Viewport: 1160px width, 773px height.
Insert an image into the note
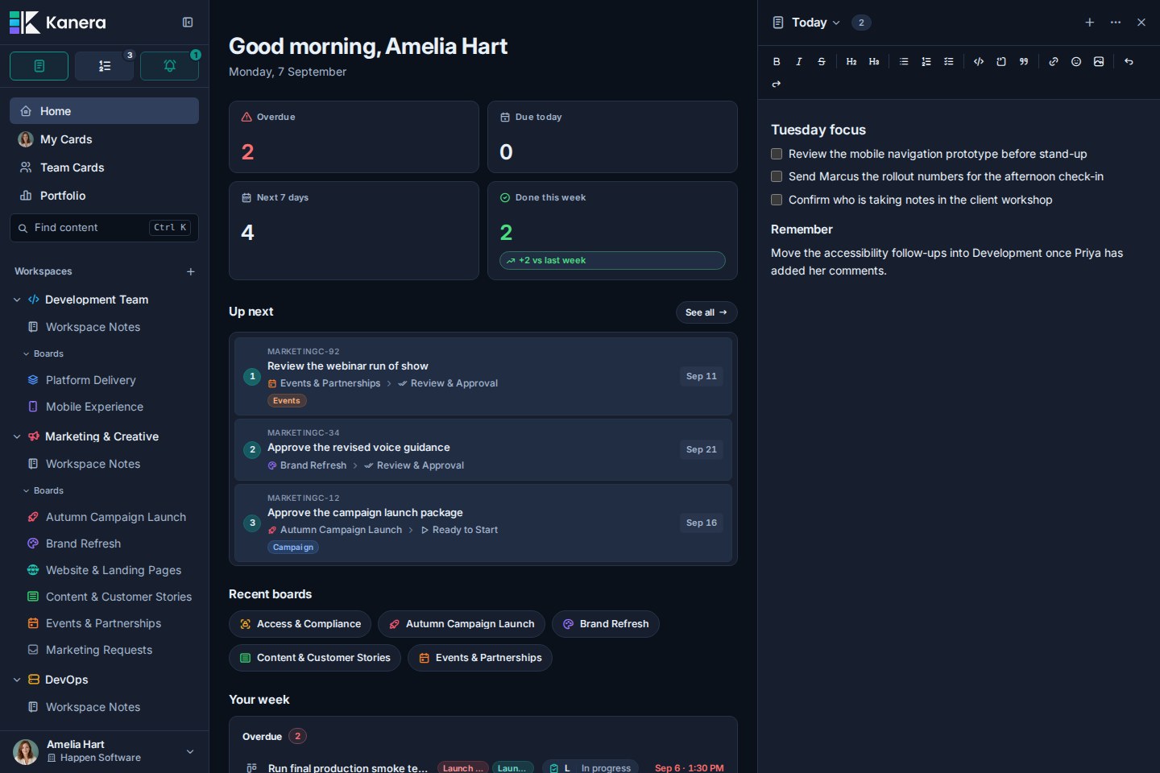coord(1099,61)
